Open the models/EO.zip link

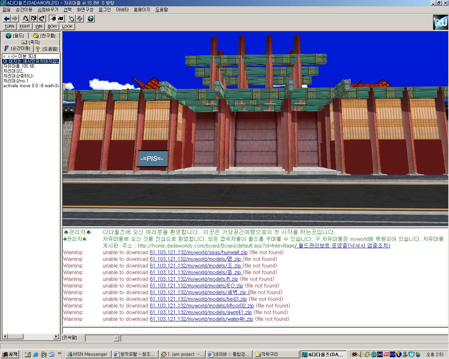196,286
